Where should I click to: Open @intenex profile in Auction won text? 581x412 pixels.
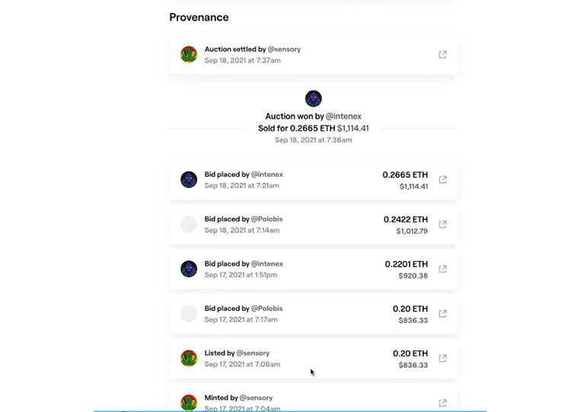pyautogui.click(x=343, y=117)
